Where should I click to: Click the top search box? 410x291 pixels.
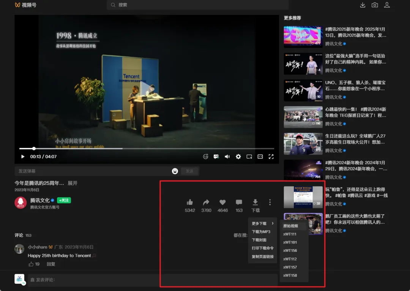pyautogui.click(x=198, y=5)
